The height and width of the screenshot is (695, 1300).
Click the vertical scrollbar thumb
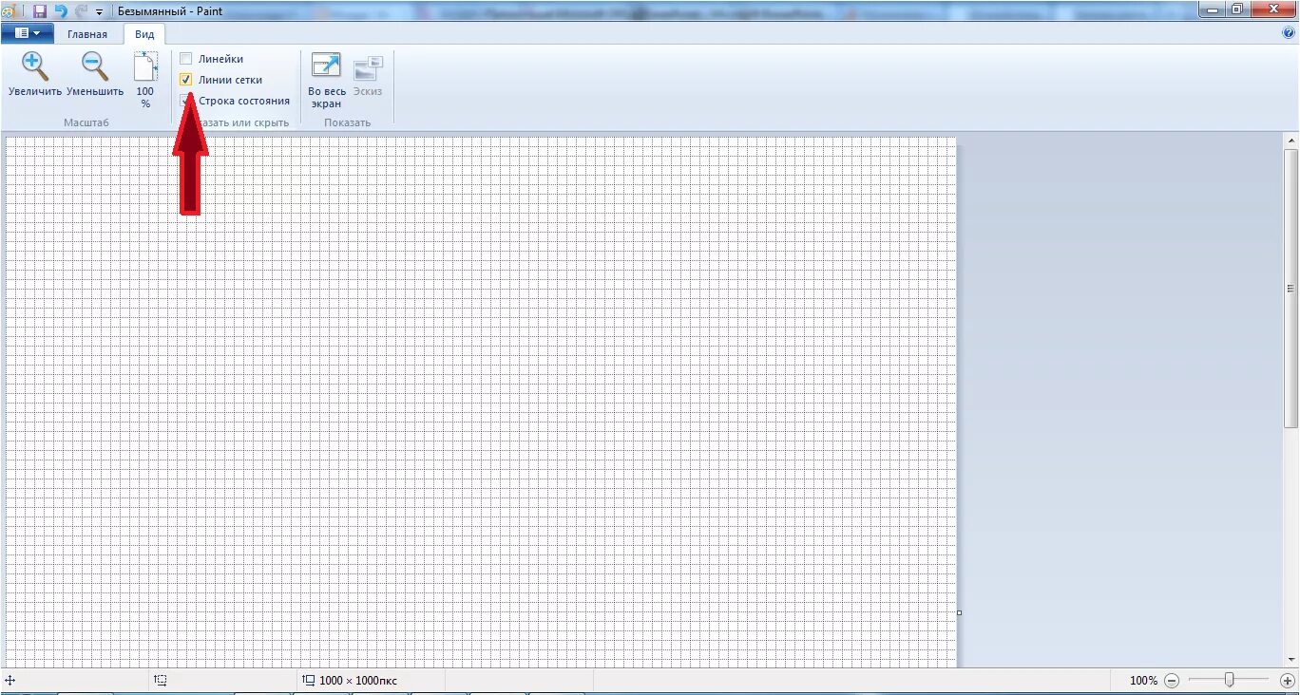click(x=1290, y=288)
